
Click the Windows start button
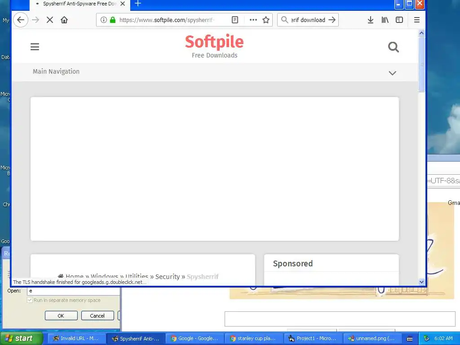(x=21, y=338)
